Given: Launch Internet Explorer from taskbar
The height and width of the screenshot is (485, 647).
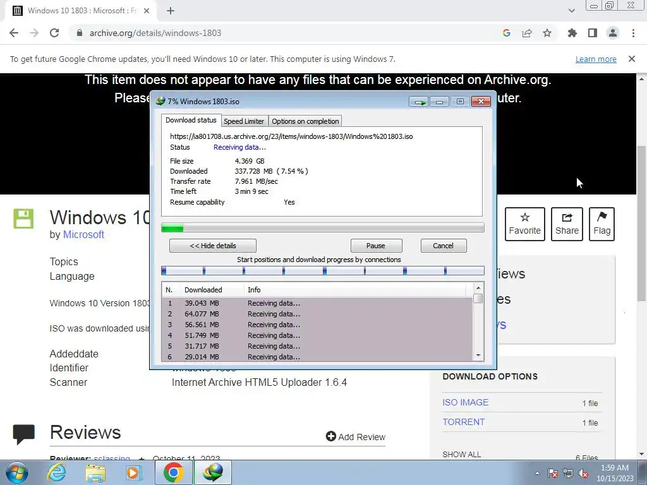Looking at the screenshot, I should pyautogui.click(x=56, y=472).
